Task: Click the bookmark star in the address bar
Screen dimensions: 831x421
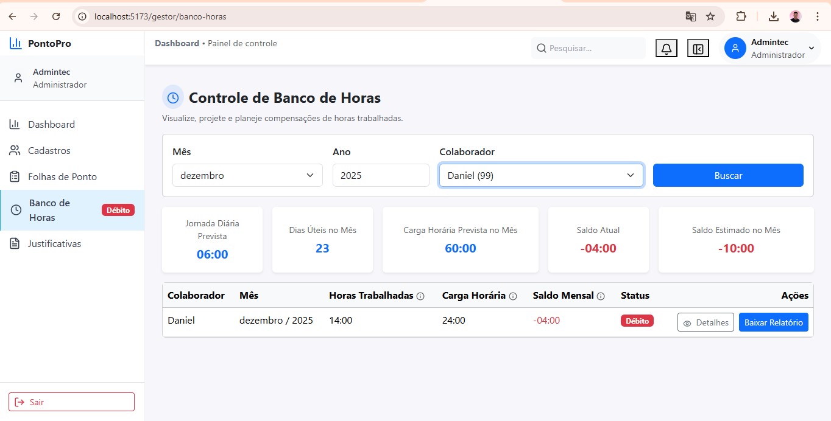Action: click(711, 16)
